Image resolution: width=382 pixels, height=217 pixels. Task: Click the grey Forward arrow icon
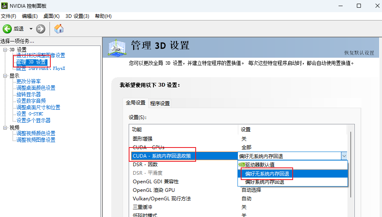41,29
